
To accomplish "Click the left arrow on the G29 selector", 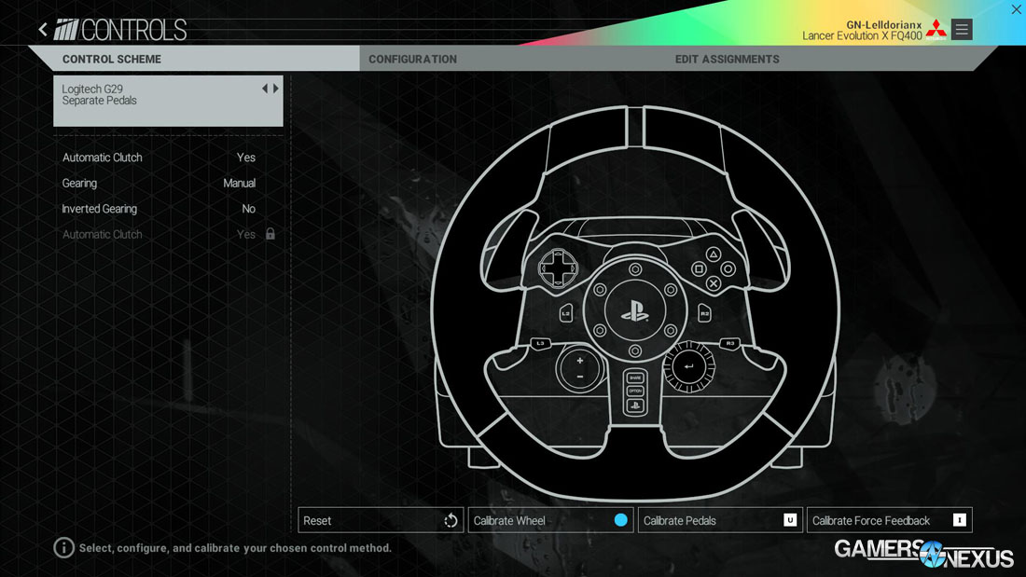I will click(262, 88).
